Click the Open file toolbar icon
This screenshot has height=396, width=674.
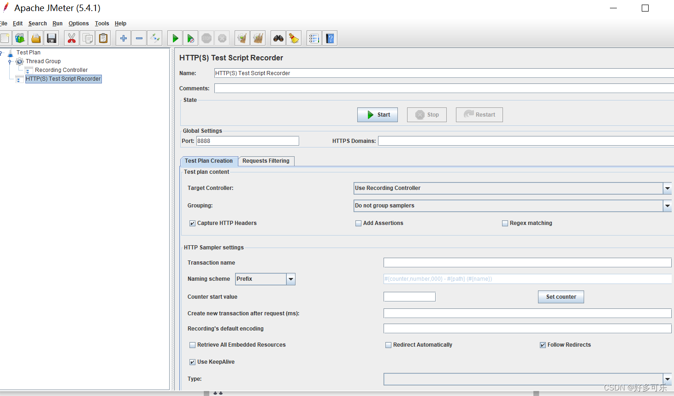[x=36, y=38]
